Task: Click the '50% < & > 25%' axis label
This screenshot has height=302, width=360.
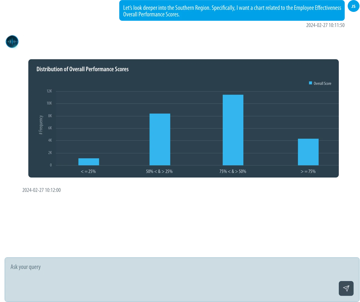Action: click(x=159, y=171)
